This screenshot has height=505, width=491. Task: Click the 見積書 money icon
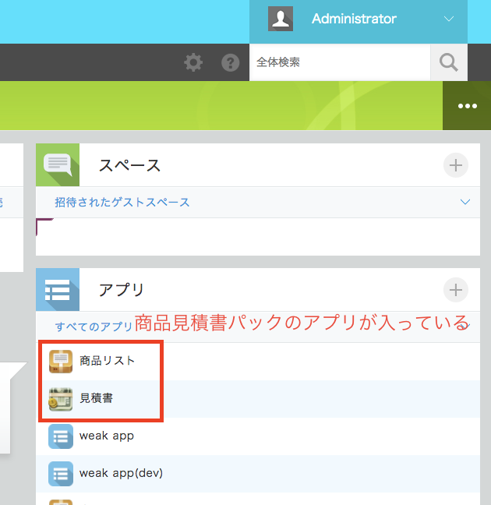pos(61,399)
